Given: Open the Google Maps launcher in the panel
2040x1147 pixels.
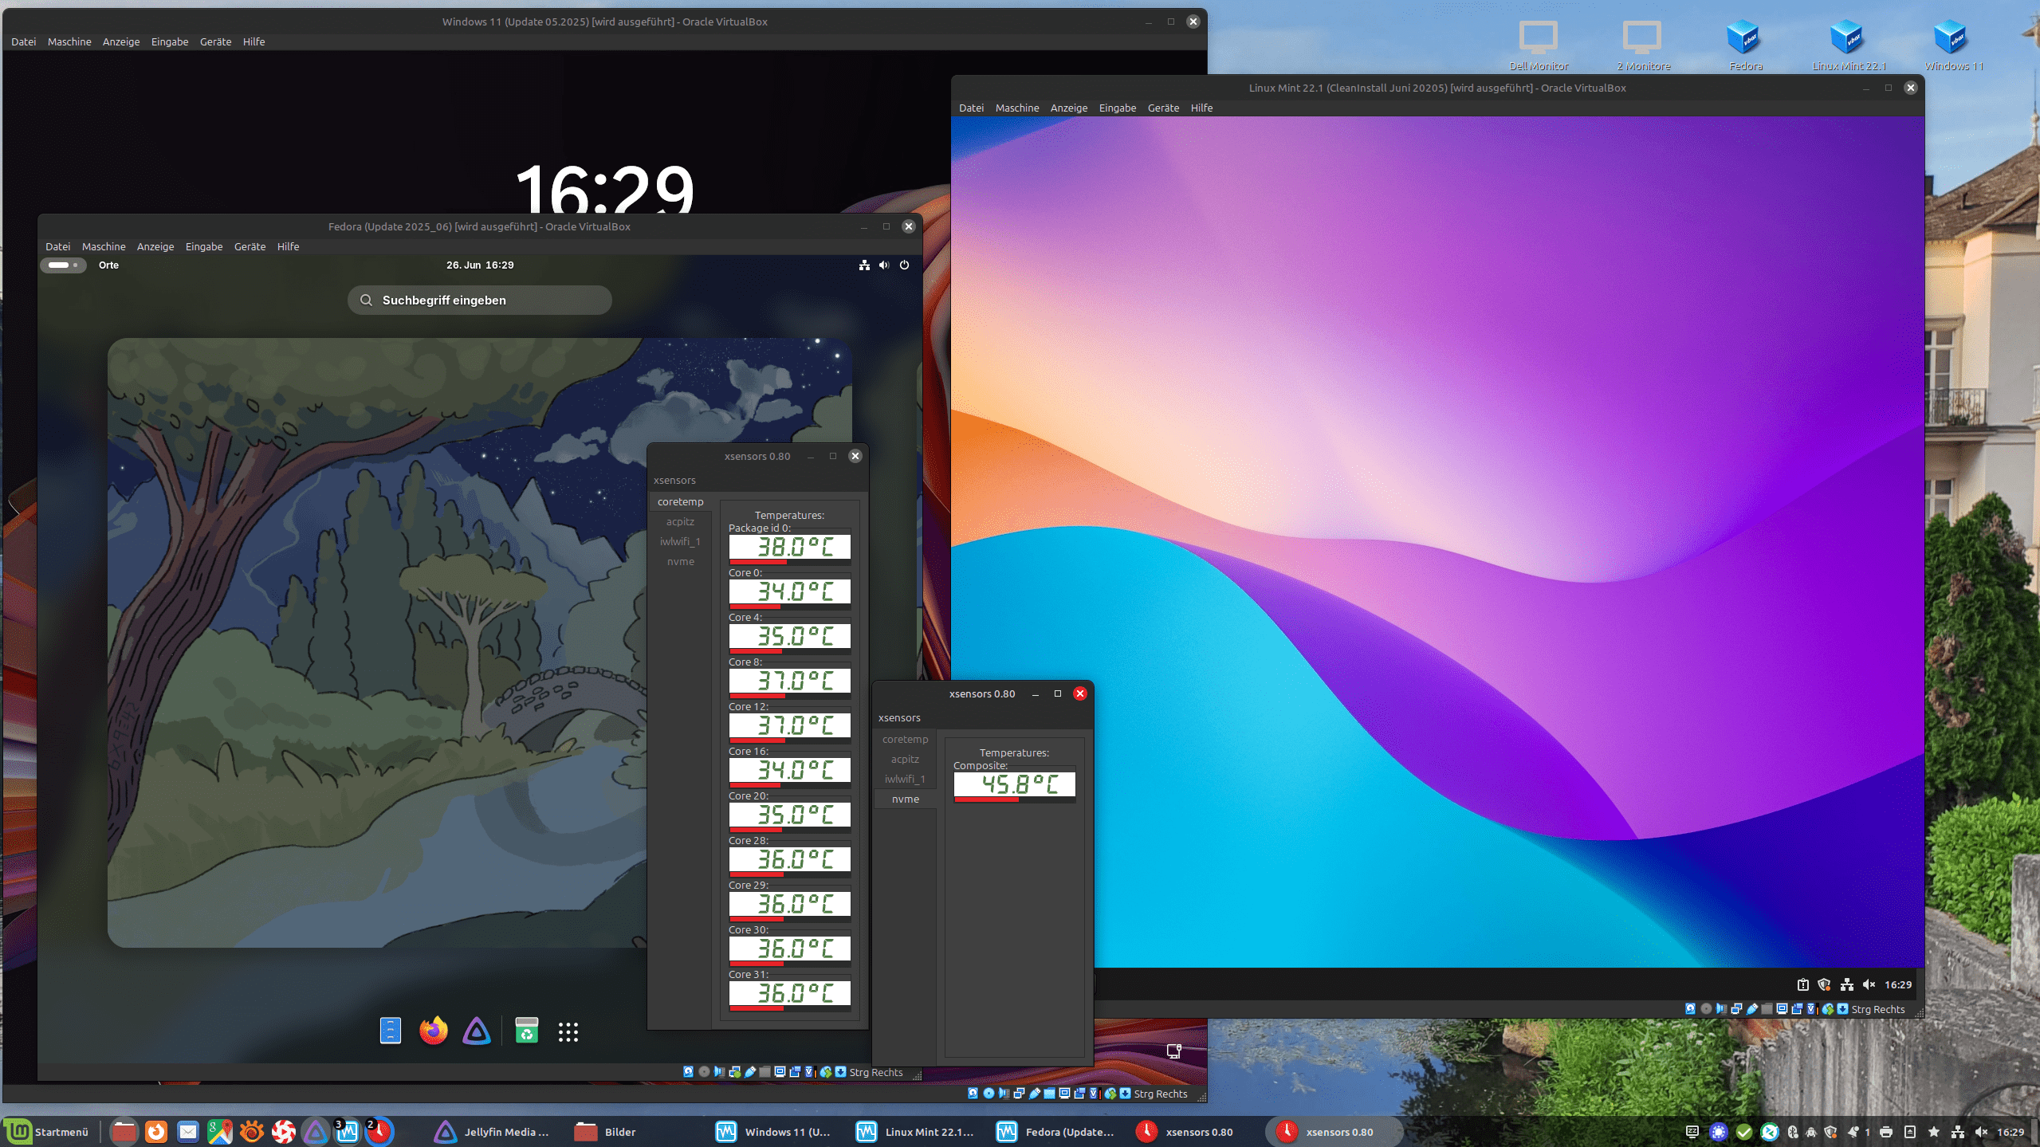Looking at the screenshot, I should pos(219,1132).
